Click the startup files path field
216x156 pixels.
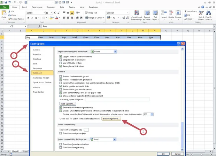[x=117, y=100]
